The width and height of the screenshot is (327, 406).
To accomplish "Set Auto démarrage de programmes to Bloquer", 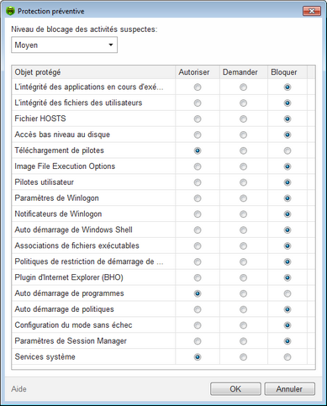I will (287, 293).
